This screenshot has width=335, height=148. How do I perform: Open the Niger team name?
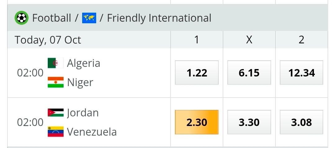80,83
